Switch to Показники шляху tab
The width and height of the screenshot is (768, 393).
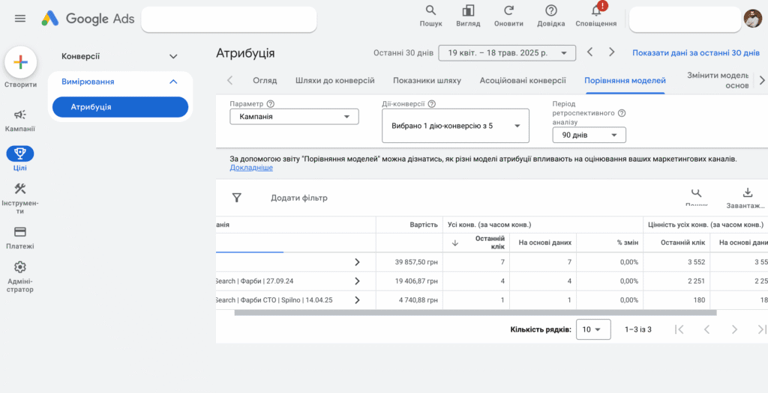pos(427,81)
